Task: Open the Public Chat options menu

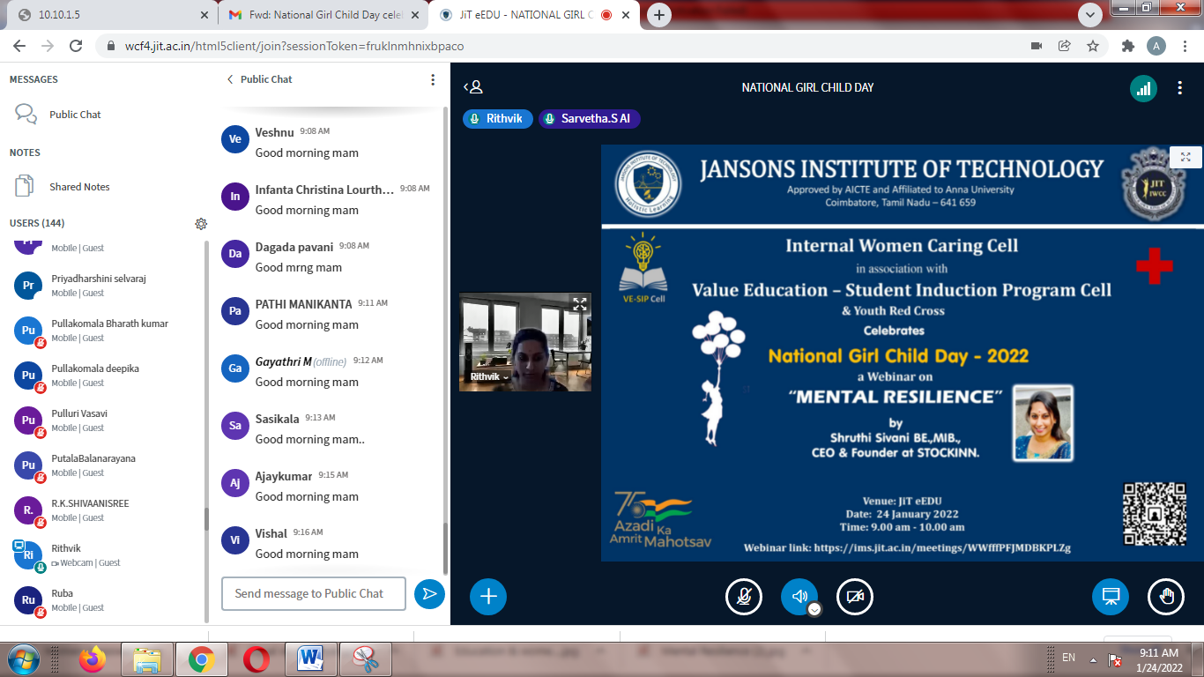Action: point(433,79)
